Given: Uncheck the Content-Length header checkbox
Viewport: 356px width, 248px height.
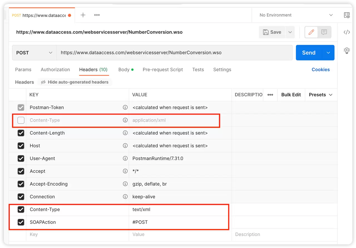Looking at the screenshot, I should 21,133.
